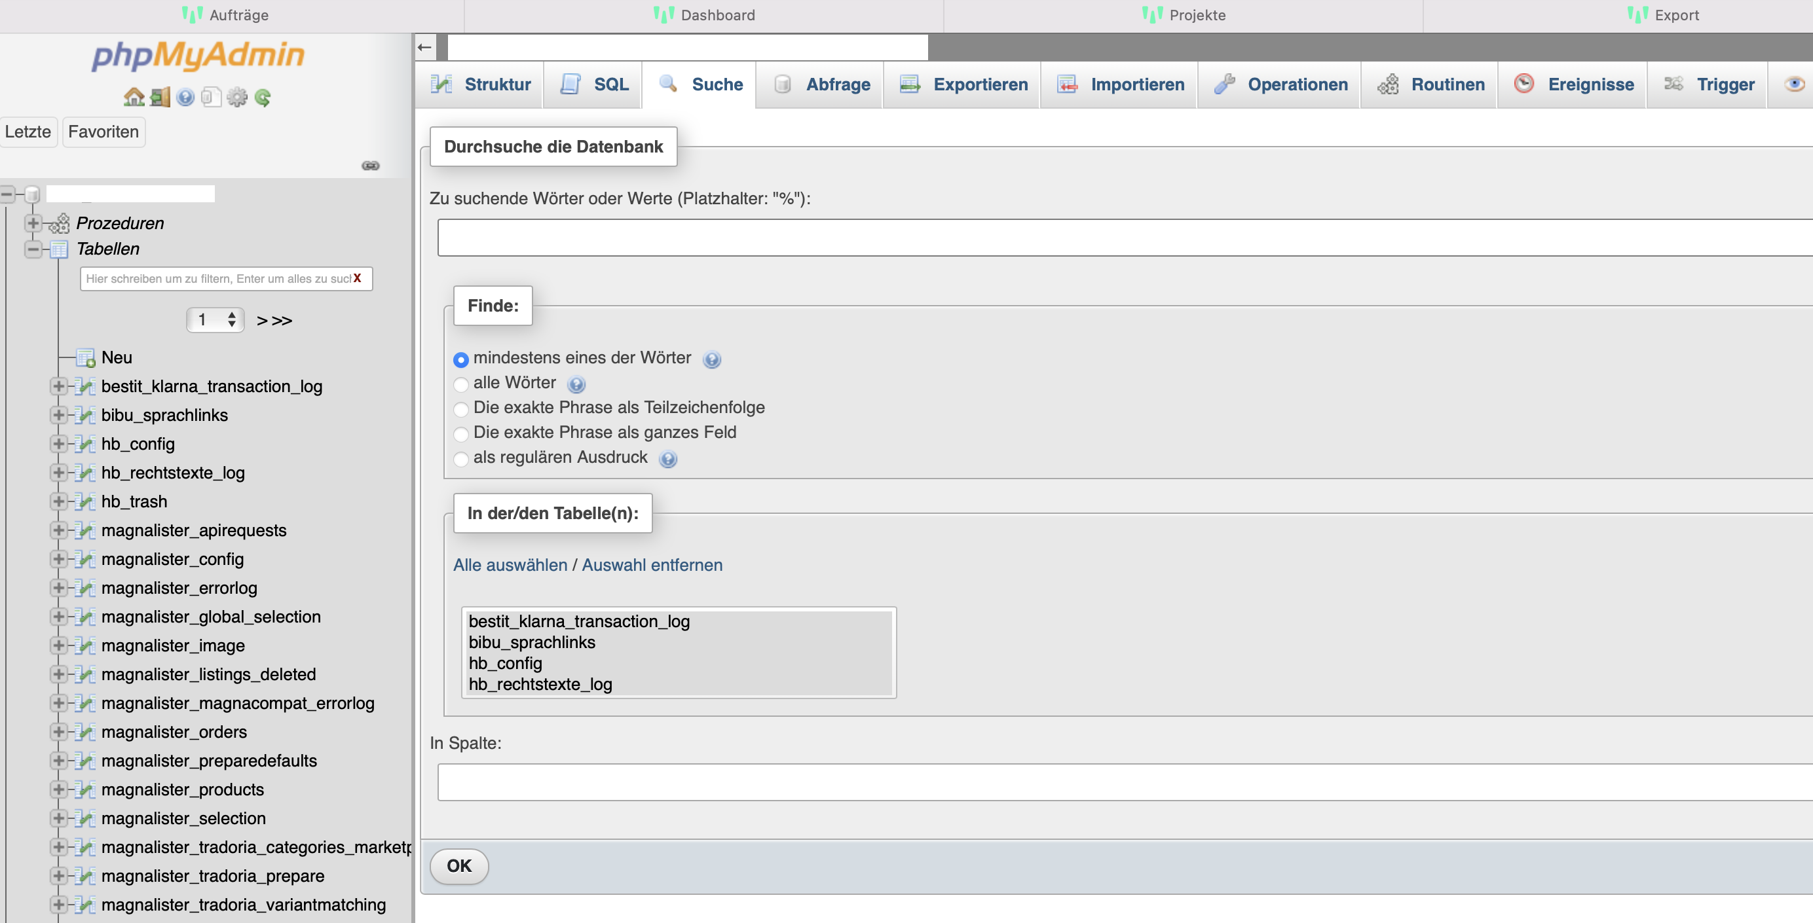Select hb_config in the table listbox
This screenshot has height=923, width=1813.
click(x=679, y=663)
